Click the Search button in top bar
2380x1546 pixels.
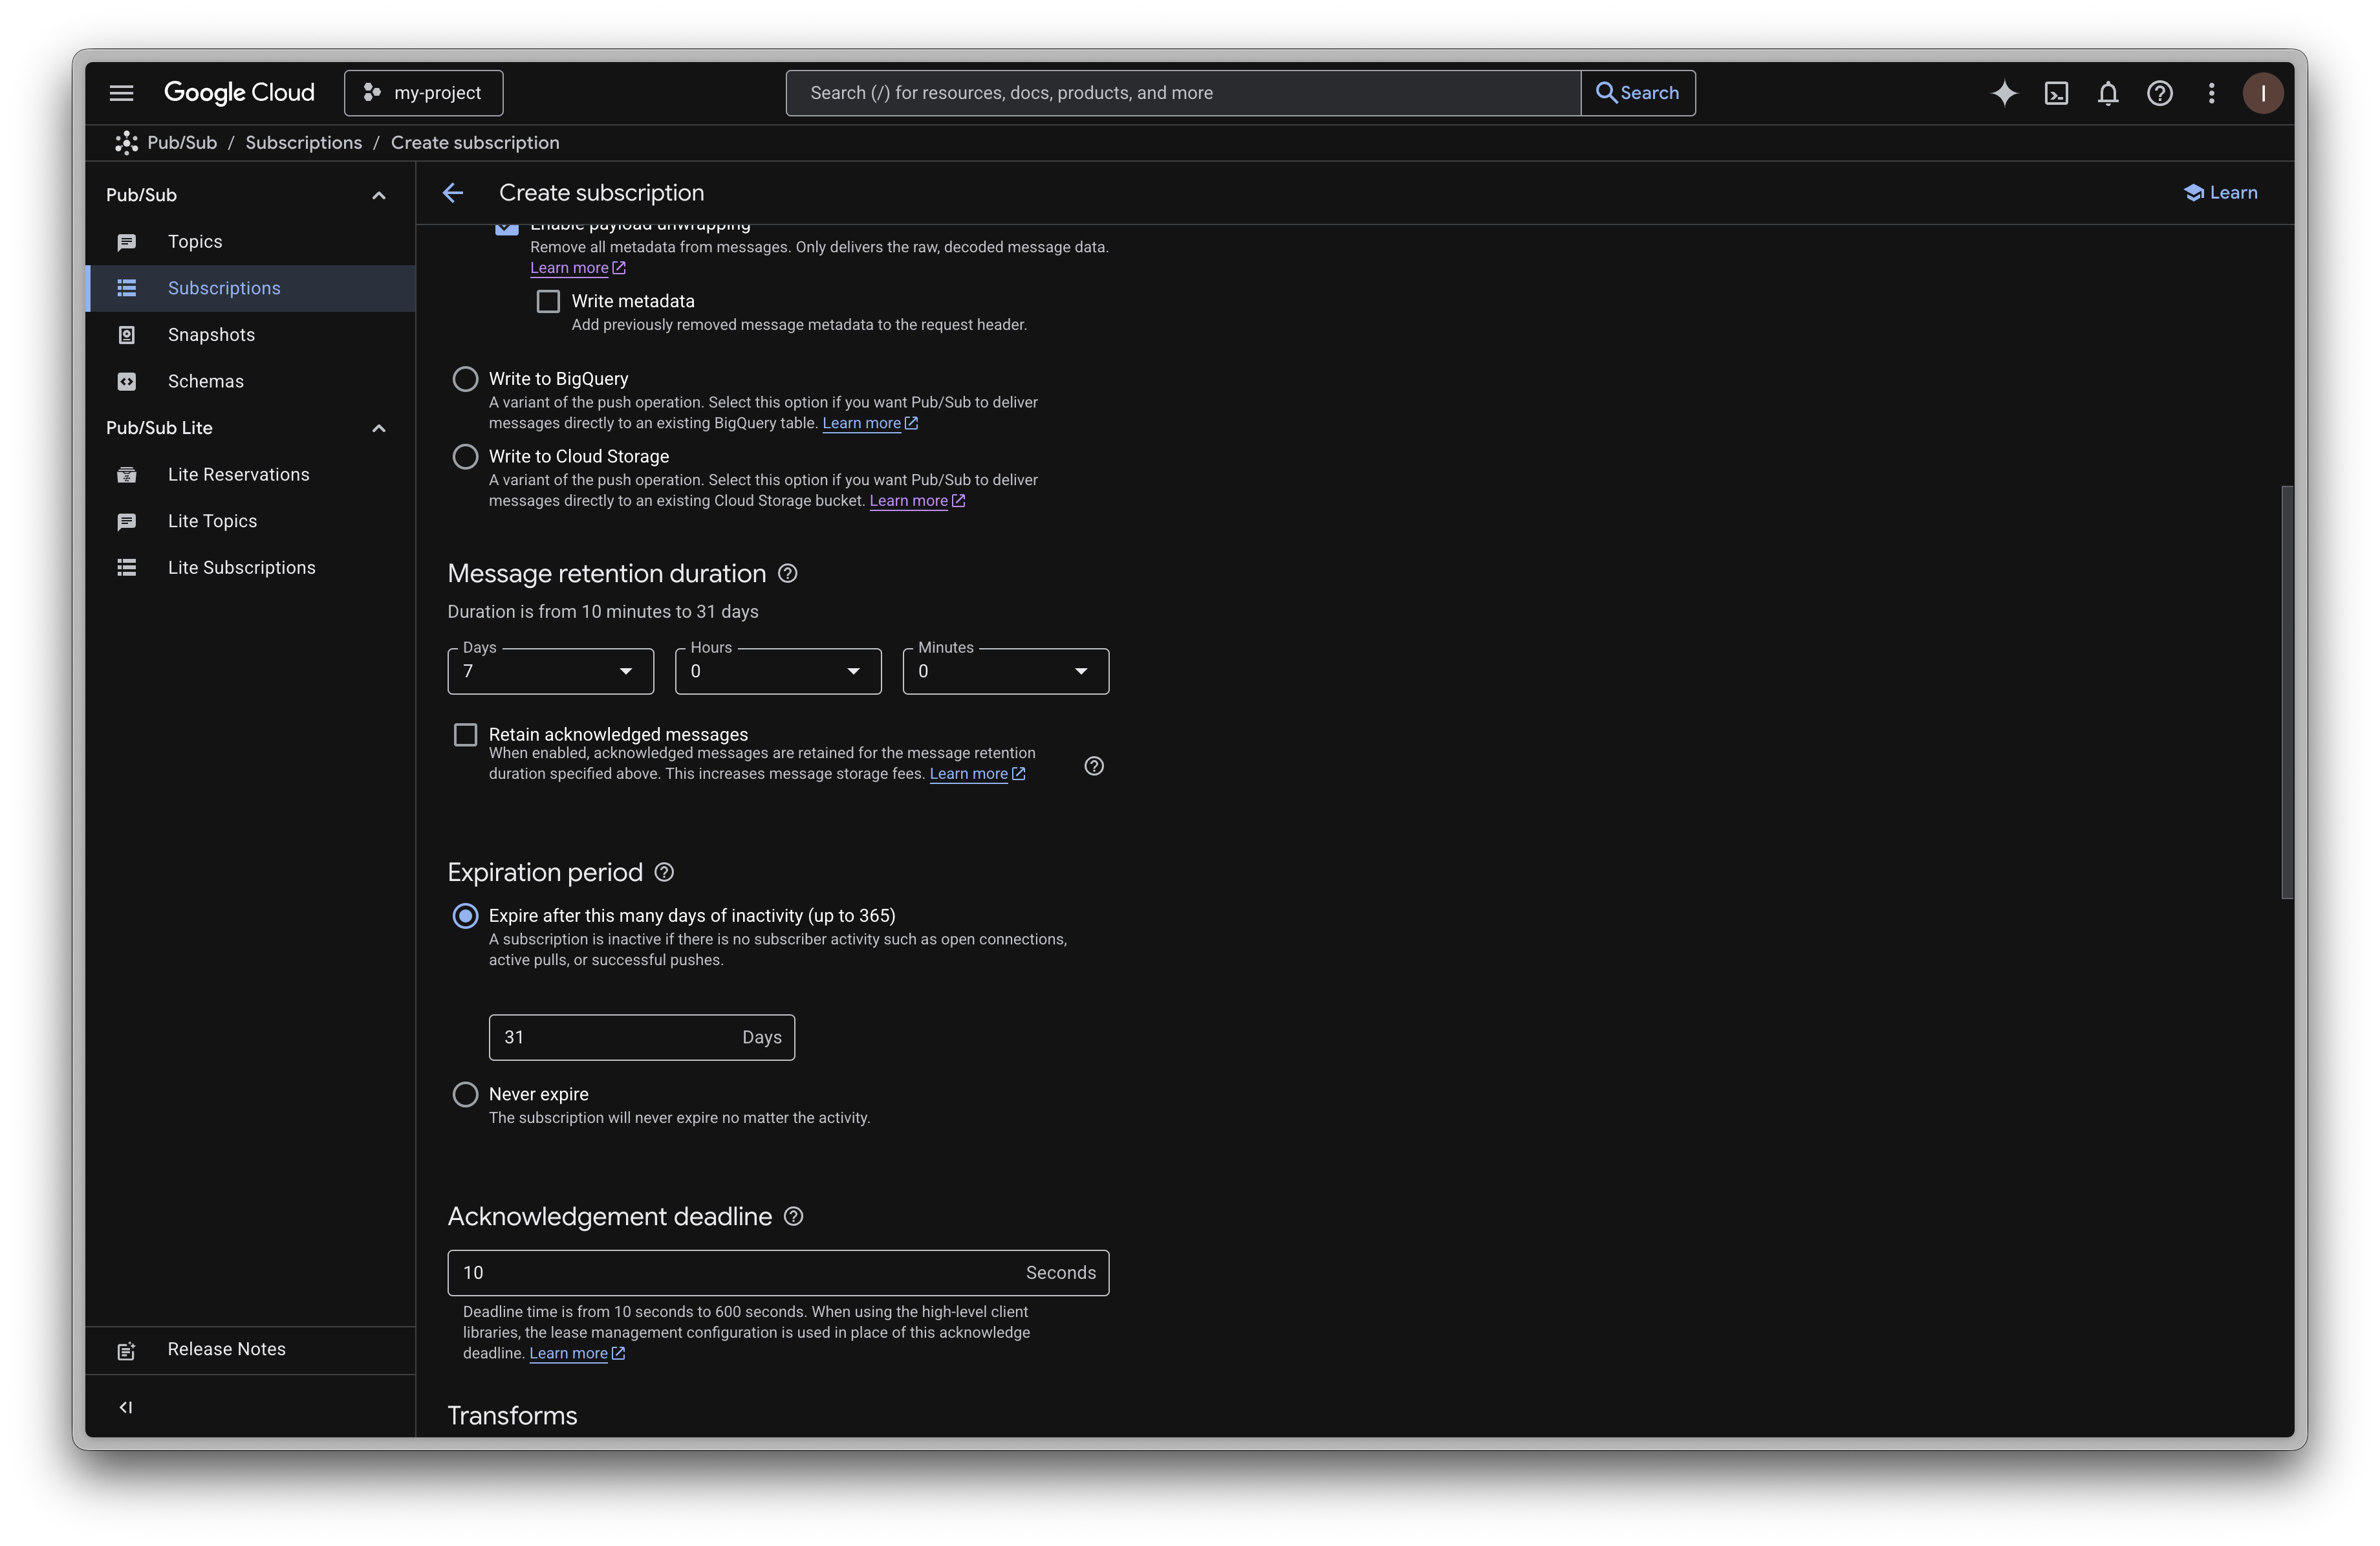coord(1637,93)
